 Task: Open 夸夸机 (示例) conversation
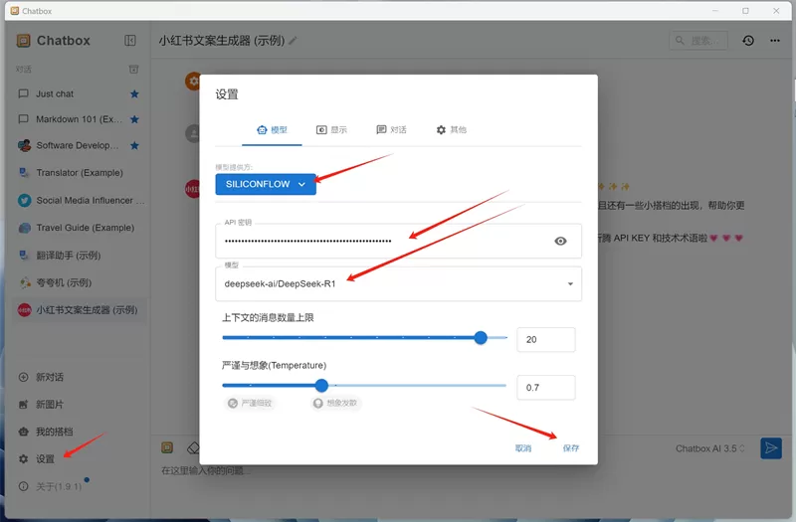click(x=79, y=282)
